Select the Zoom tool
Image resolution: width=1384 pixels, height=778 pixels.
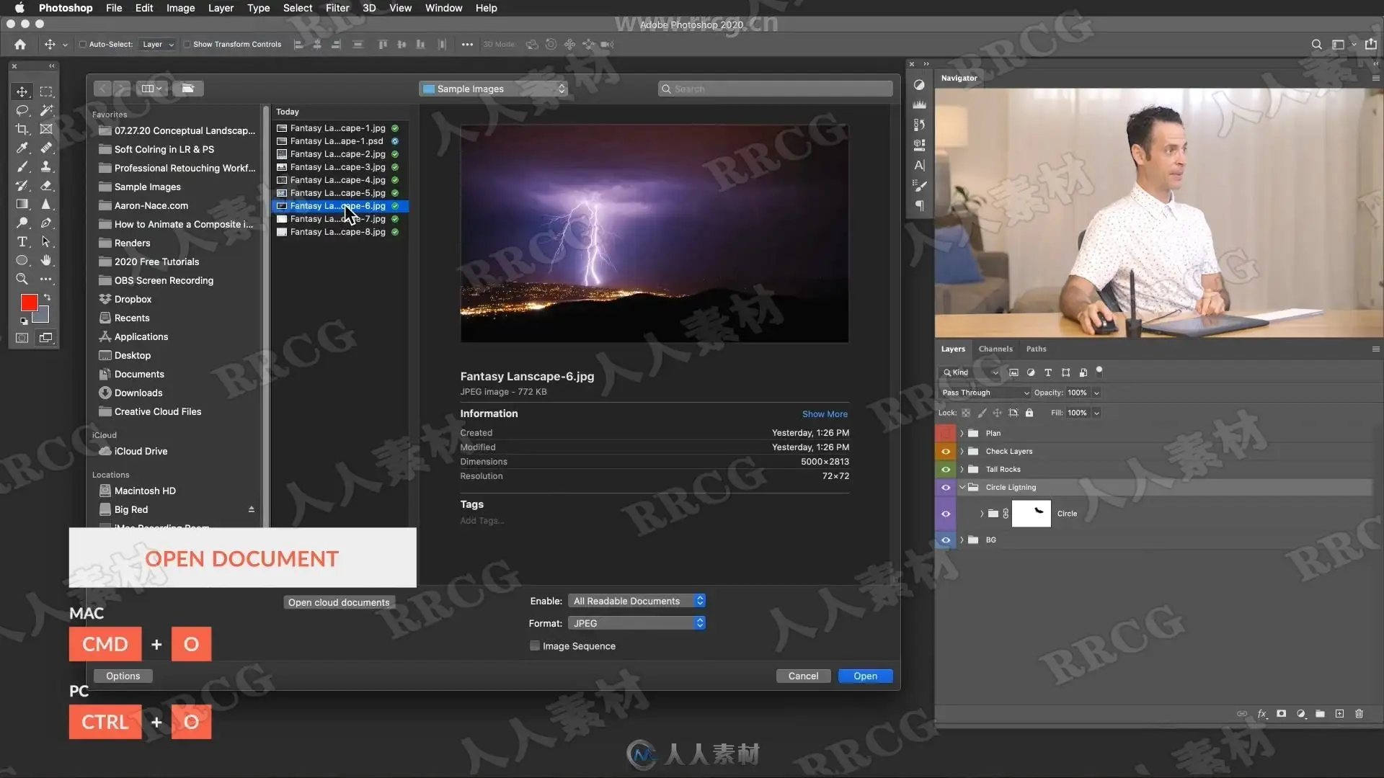(22, 279)
